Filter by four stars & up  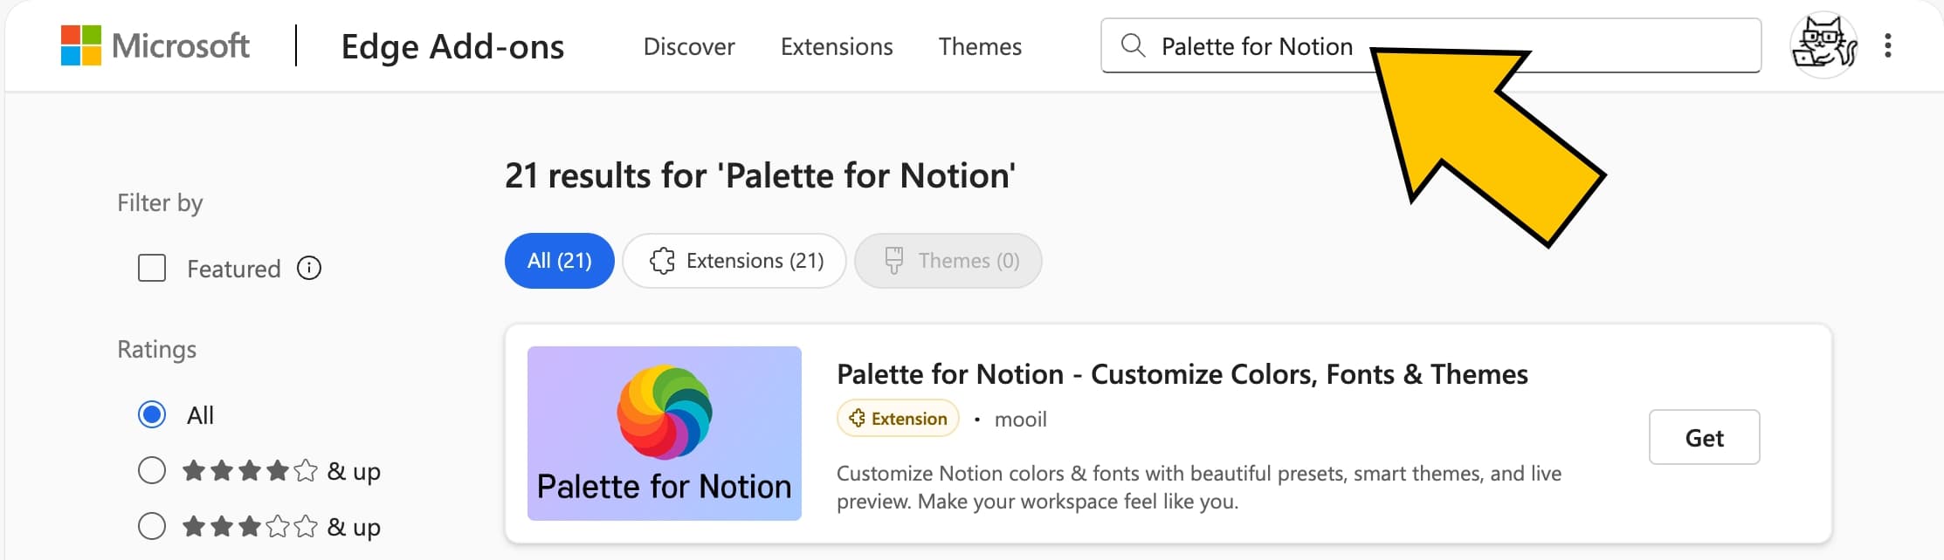tap(152, 470)
